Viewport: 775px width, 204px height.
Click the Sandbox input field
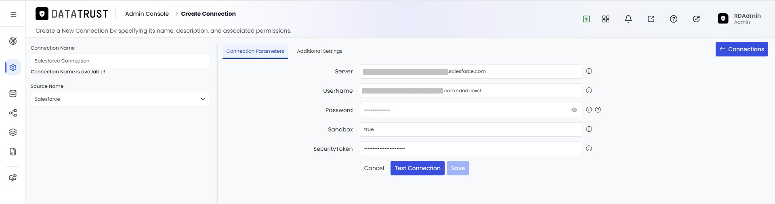[471, 129]
